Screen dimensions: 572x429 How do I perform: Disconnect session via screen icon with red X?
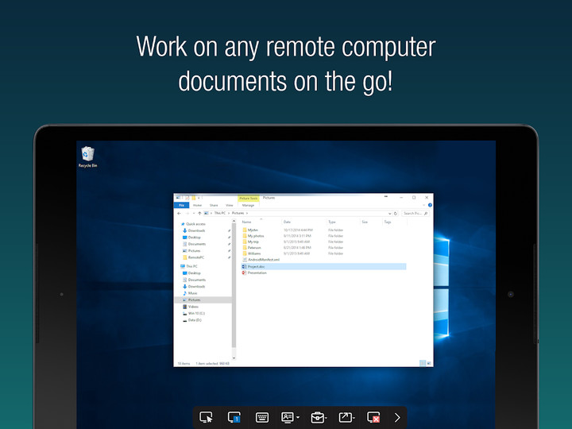click(x=373, y=417)
